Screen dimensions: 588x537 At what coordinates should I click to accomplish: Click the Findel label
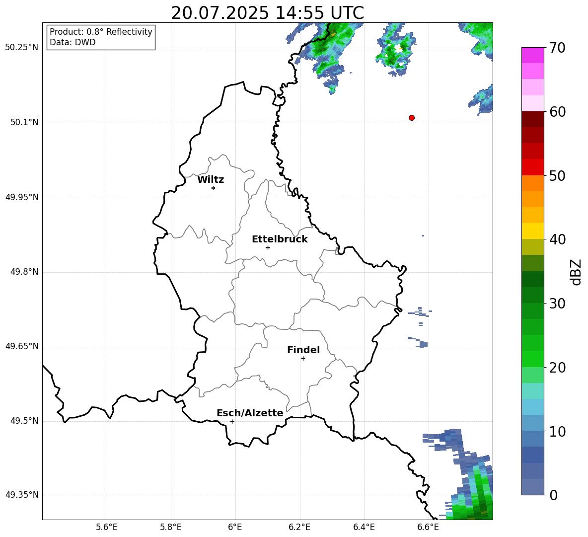click(x=303, y=350)
